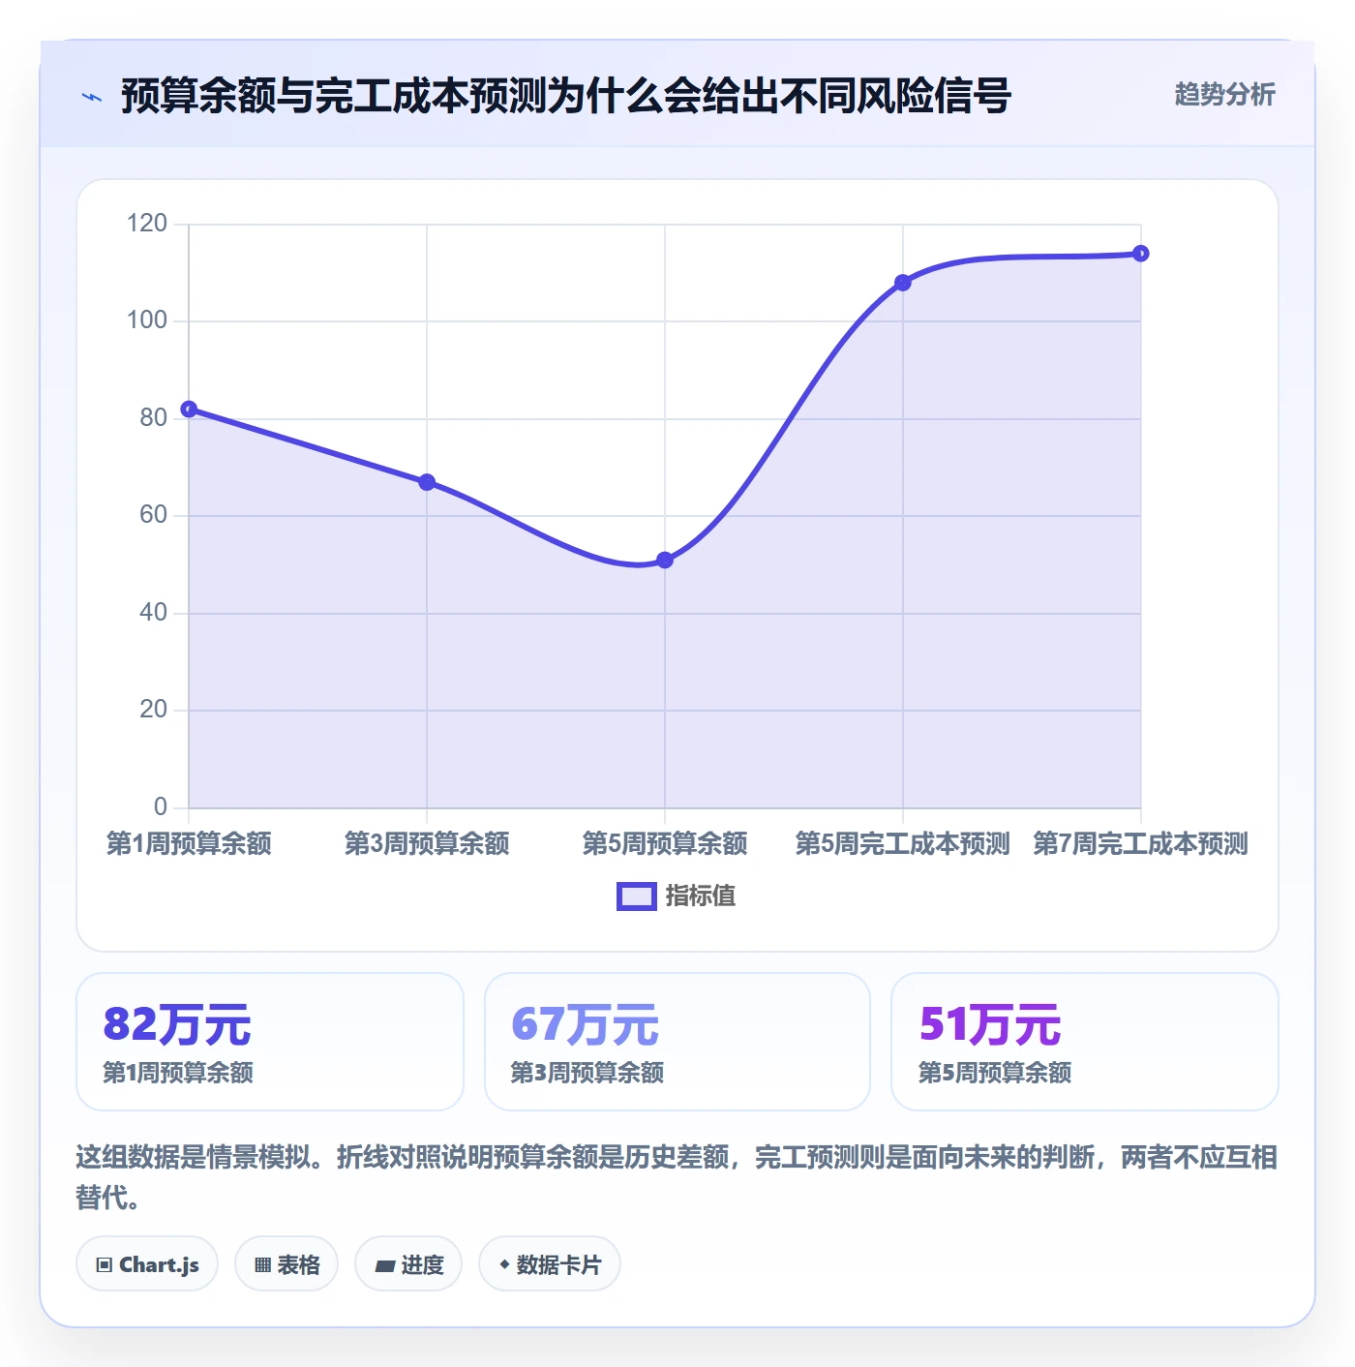Click the y-axis value 20

pos(154,710)
